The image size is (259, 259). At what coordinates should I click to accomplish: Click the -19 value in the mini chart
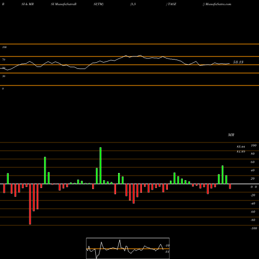point(167,246)
